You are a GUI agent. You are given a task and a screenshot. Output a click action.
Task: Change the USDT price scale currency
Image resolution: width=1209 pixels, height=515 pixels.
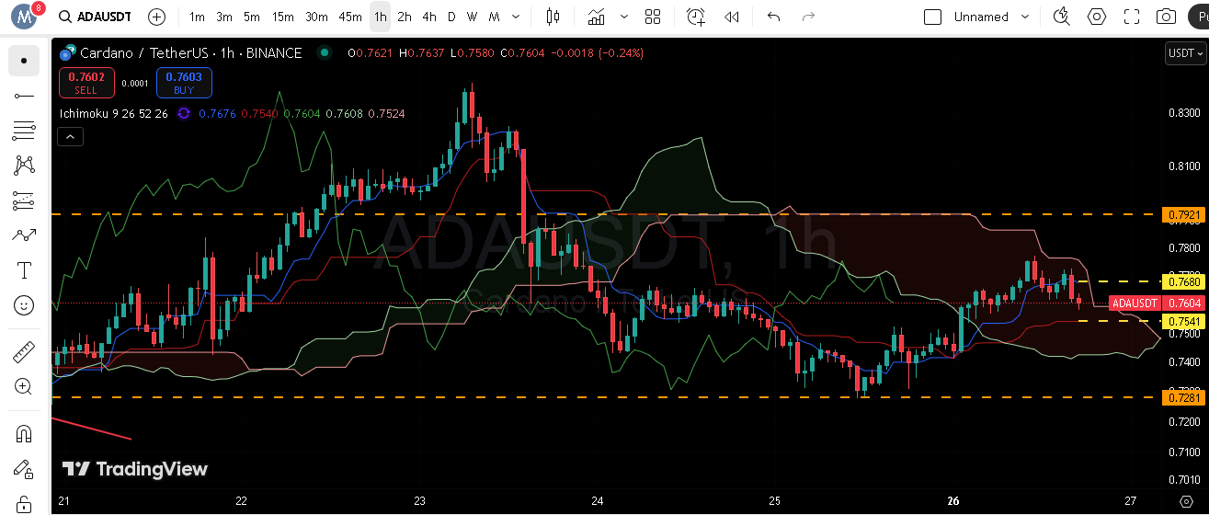pos(1184,53)
